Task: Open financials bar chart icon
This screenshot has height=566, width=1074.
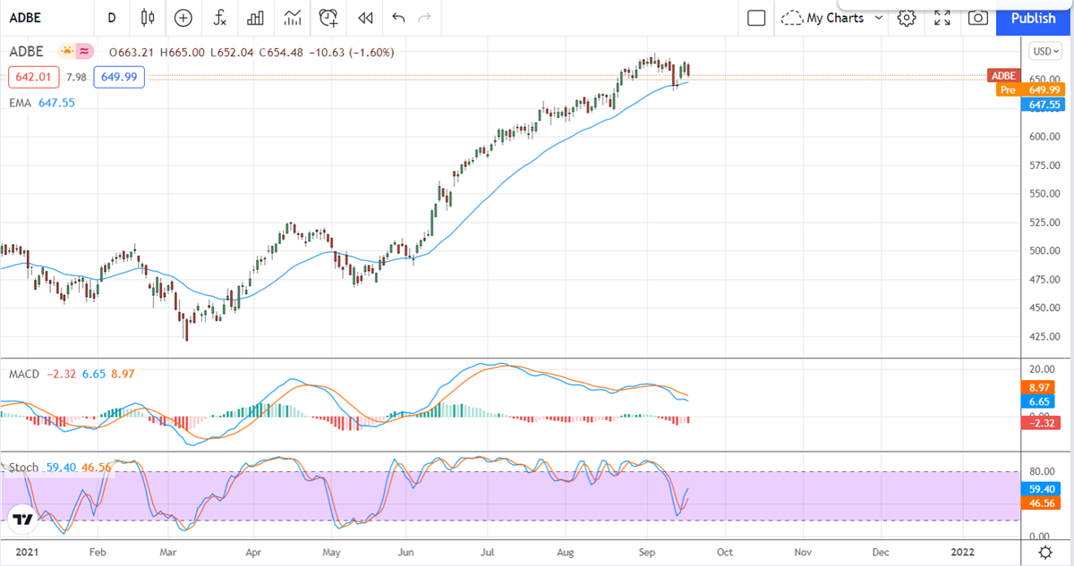Action: pyautogui.click(x=255, y=18)
